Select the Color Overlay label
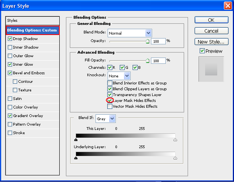The height and width of the screenshot is (182, 234). pos(25,107)
